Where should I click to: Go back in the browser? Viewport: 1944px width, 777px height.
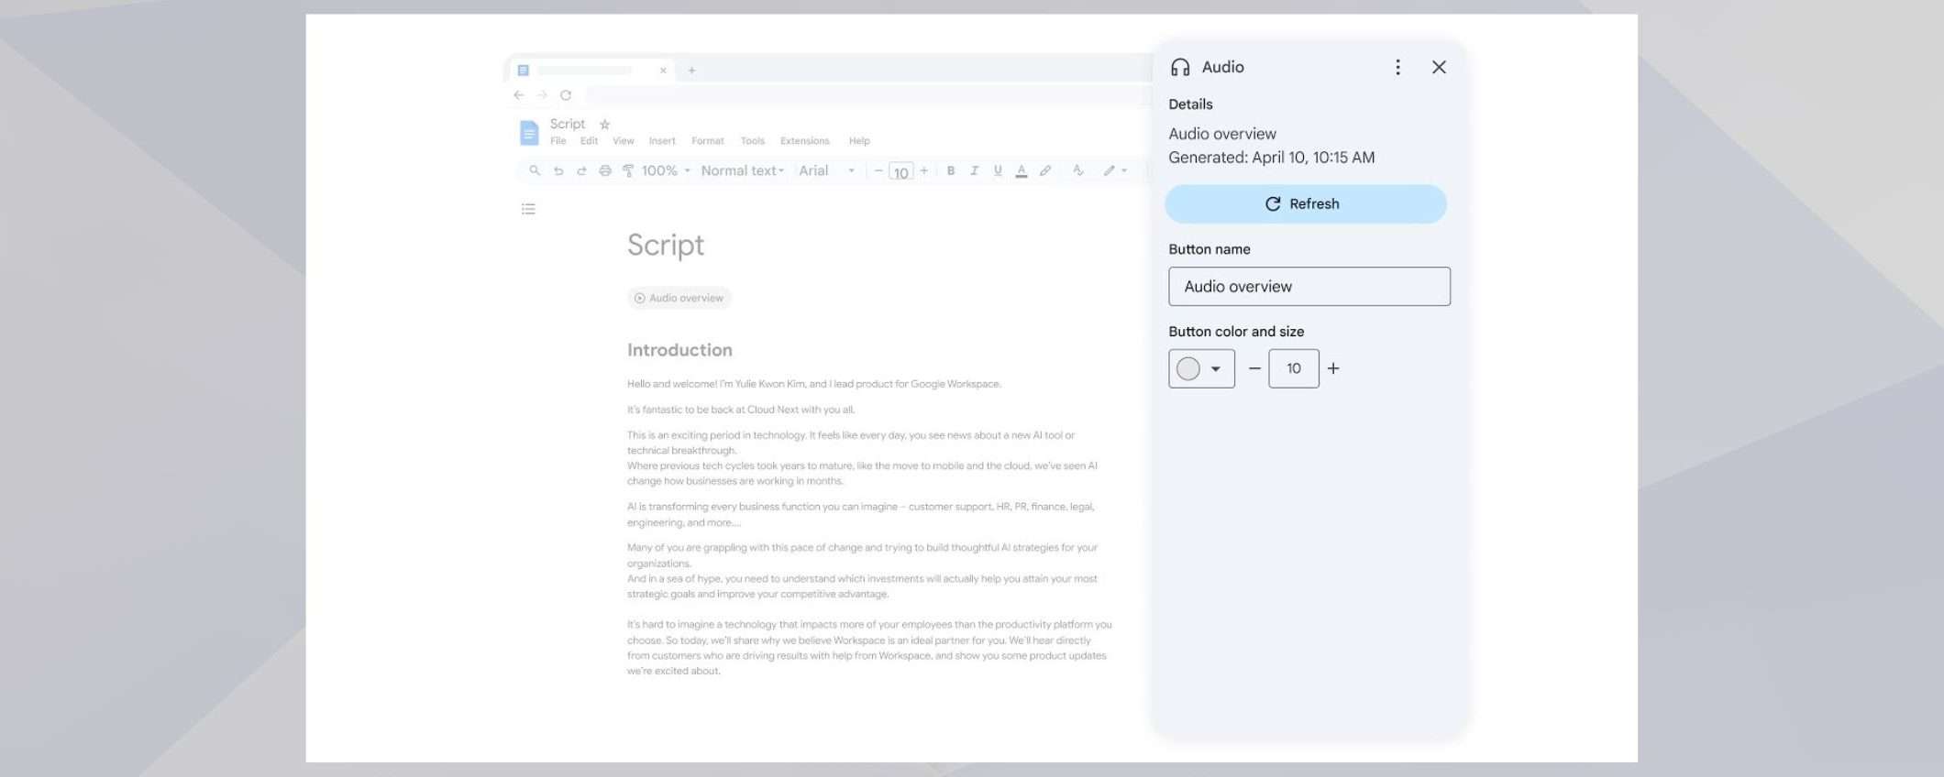tap(519, 95)
